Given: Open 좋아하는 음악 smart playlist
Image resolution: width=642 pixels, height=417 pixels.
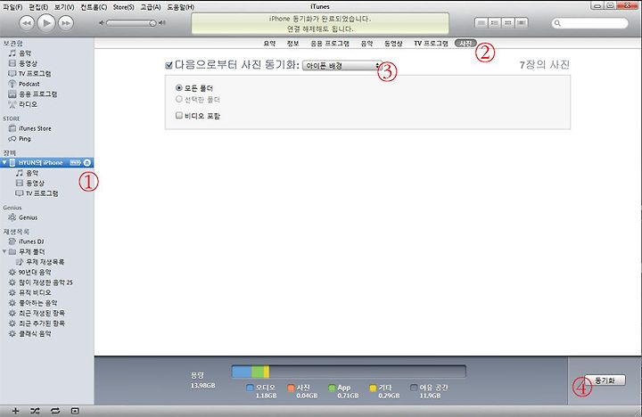Looking at the screenshot, I should (38, 303).
